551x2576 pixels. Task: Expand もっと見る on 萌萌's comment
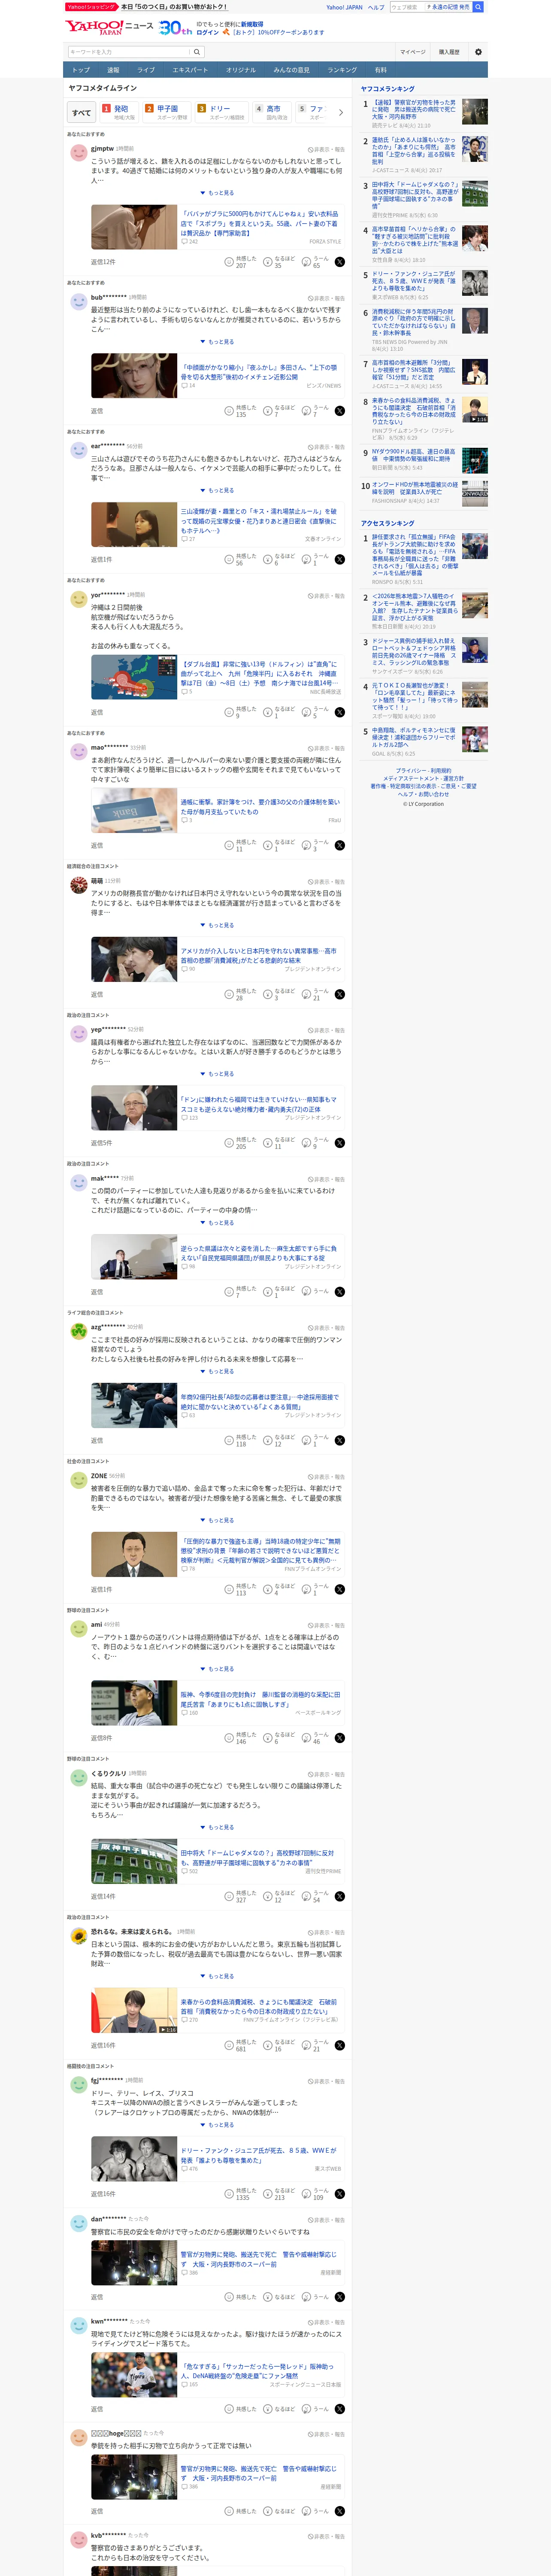[218, 925]
